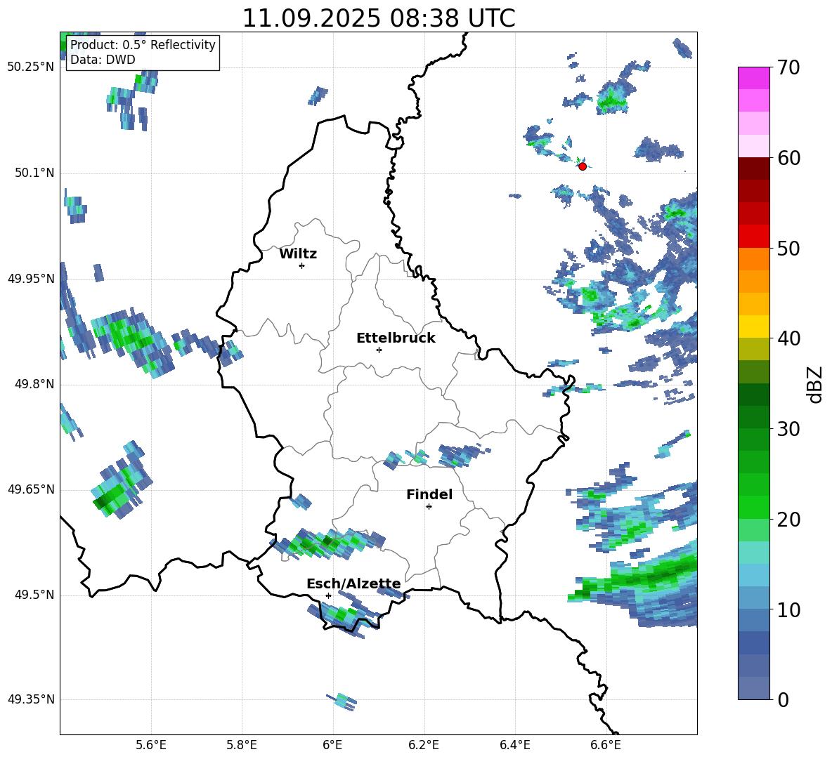
Task: Click the 0 colorbar tick label
Action: (783, 699)
